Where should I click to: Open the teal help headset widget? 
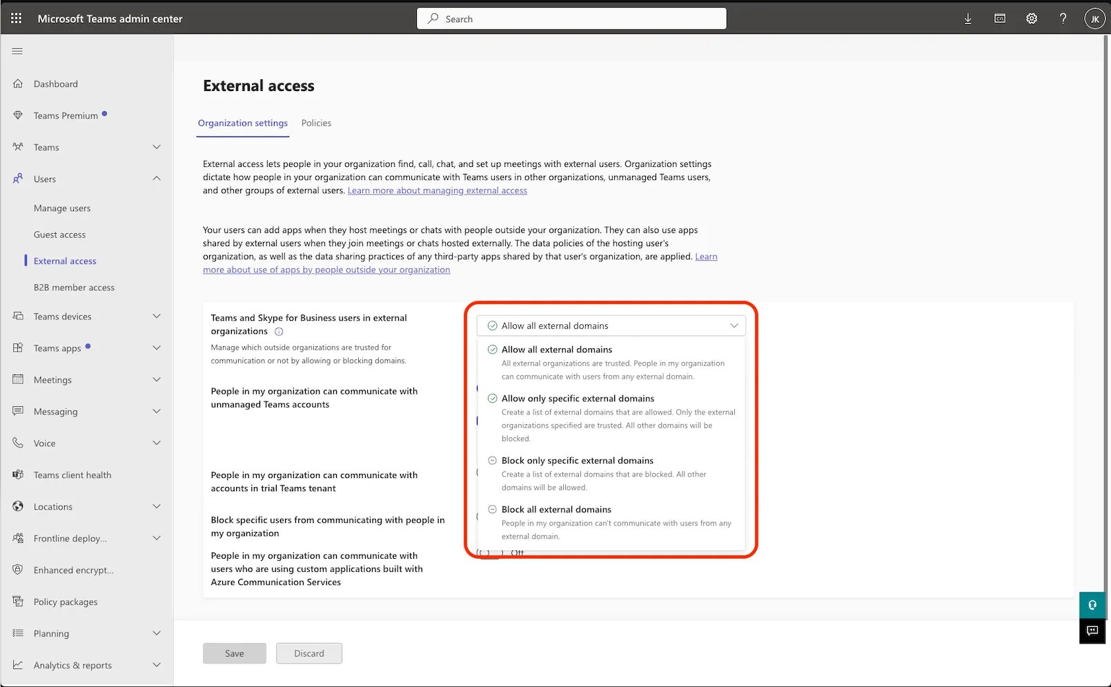1092,605
